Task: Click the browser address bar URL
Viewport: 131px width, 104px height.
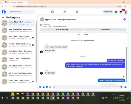Action: click(31, 6)
